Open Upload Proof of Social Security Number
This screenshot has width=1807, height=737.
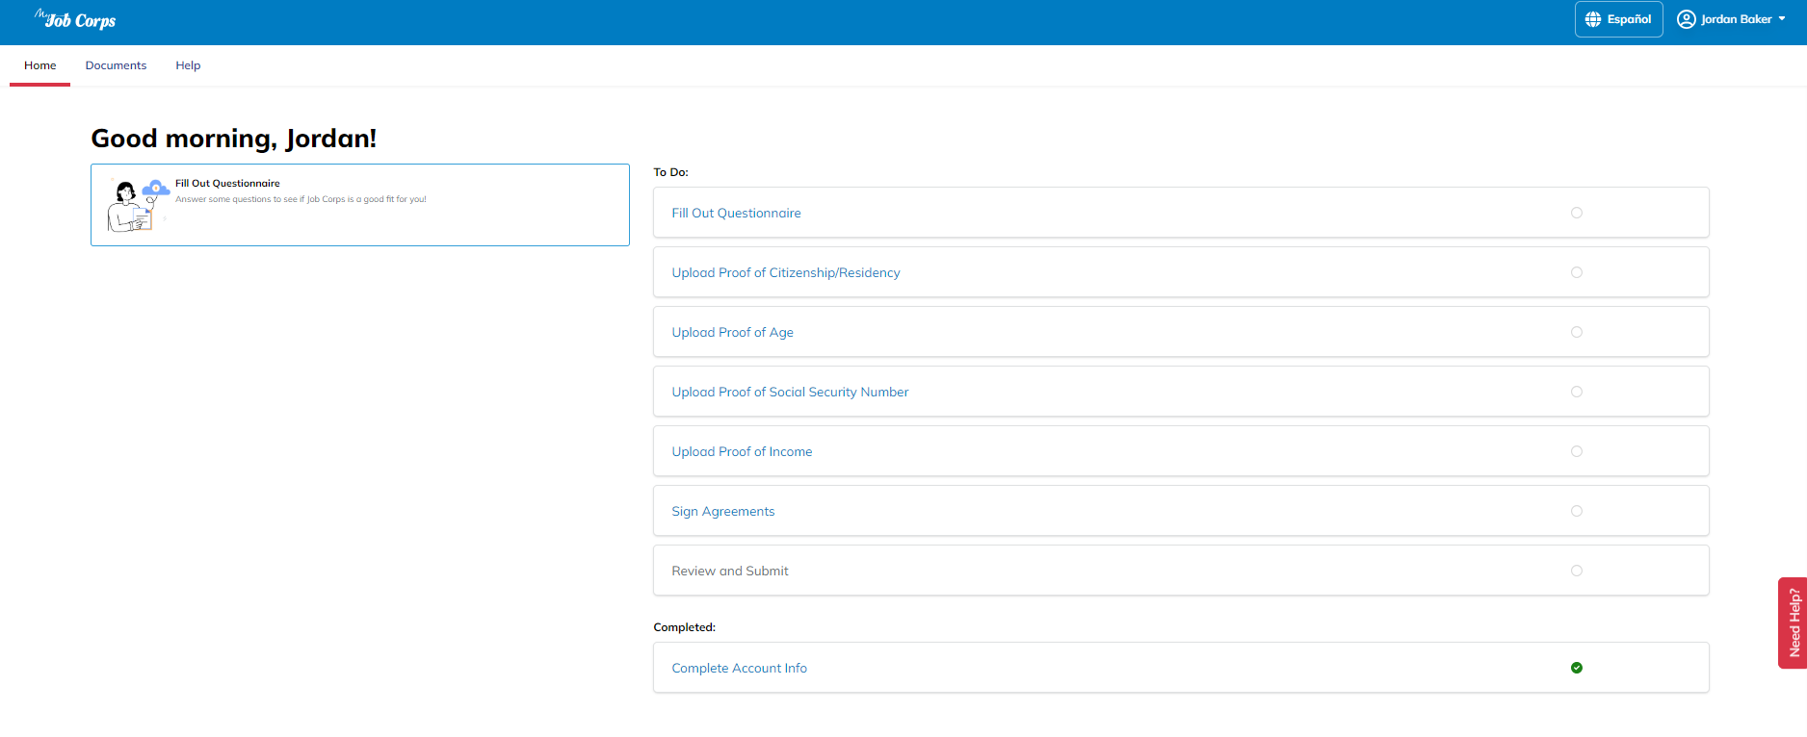[790, 393]
